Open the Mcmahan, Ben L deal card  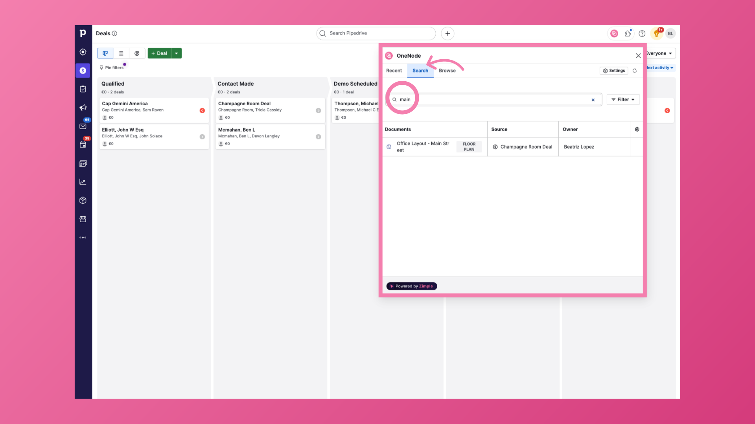pyautogui.click(x=270, y=137)
